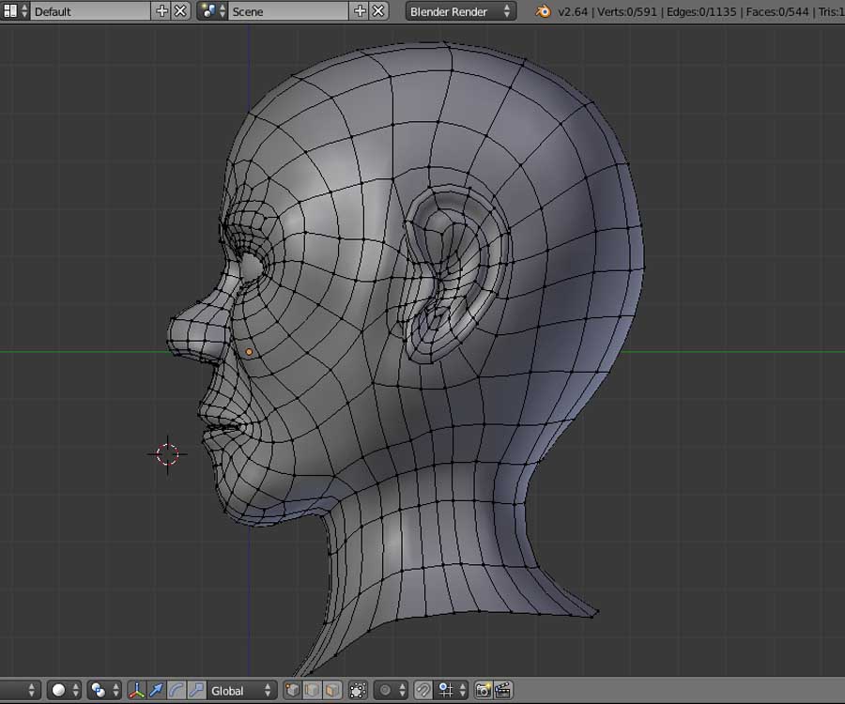
Task: Select the scale manipulator icon
Action: tap(195, 690)
